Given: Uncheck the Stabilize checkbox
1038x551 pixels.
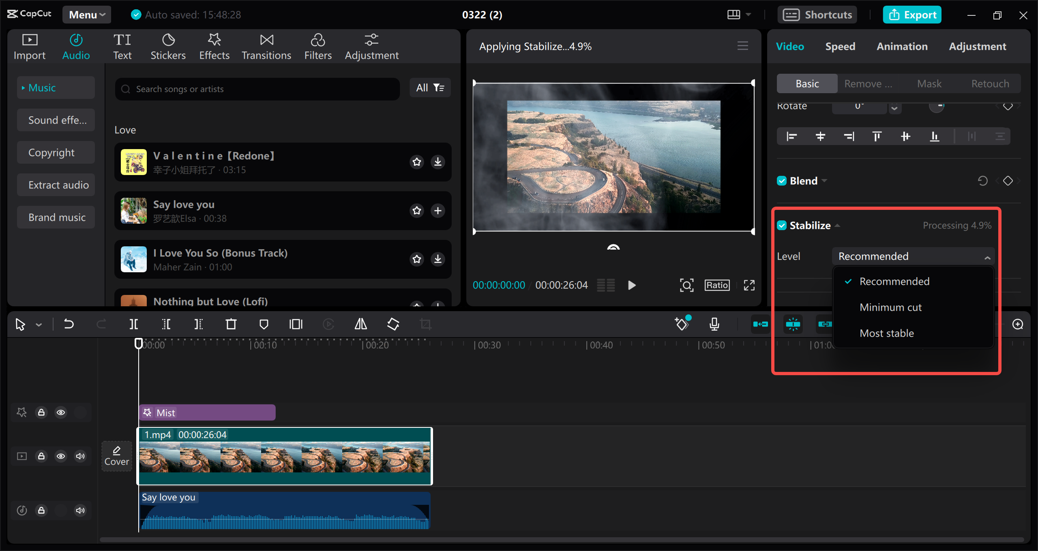Looking at the screenshot, I should [782, 225].
